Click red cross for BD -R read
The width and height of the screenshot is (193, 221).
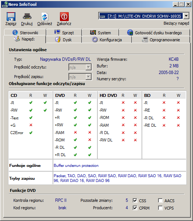[164, 103]
